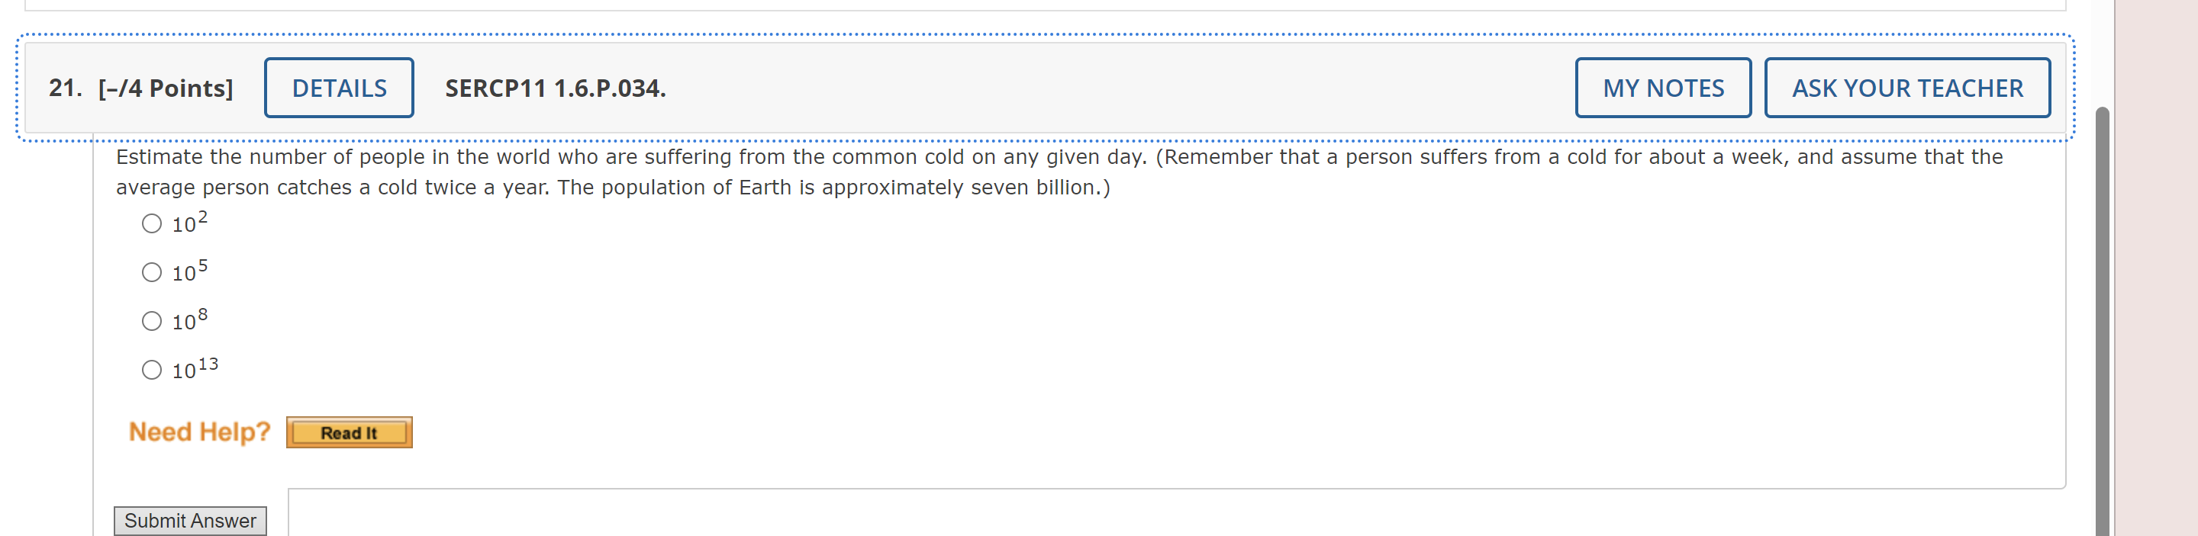The height and width of the screenshot is (536, 2198).
Task: Click the Read It button's orange border
Action: 290,432
